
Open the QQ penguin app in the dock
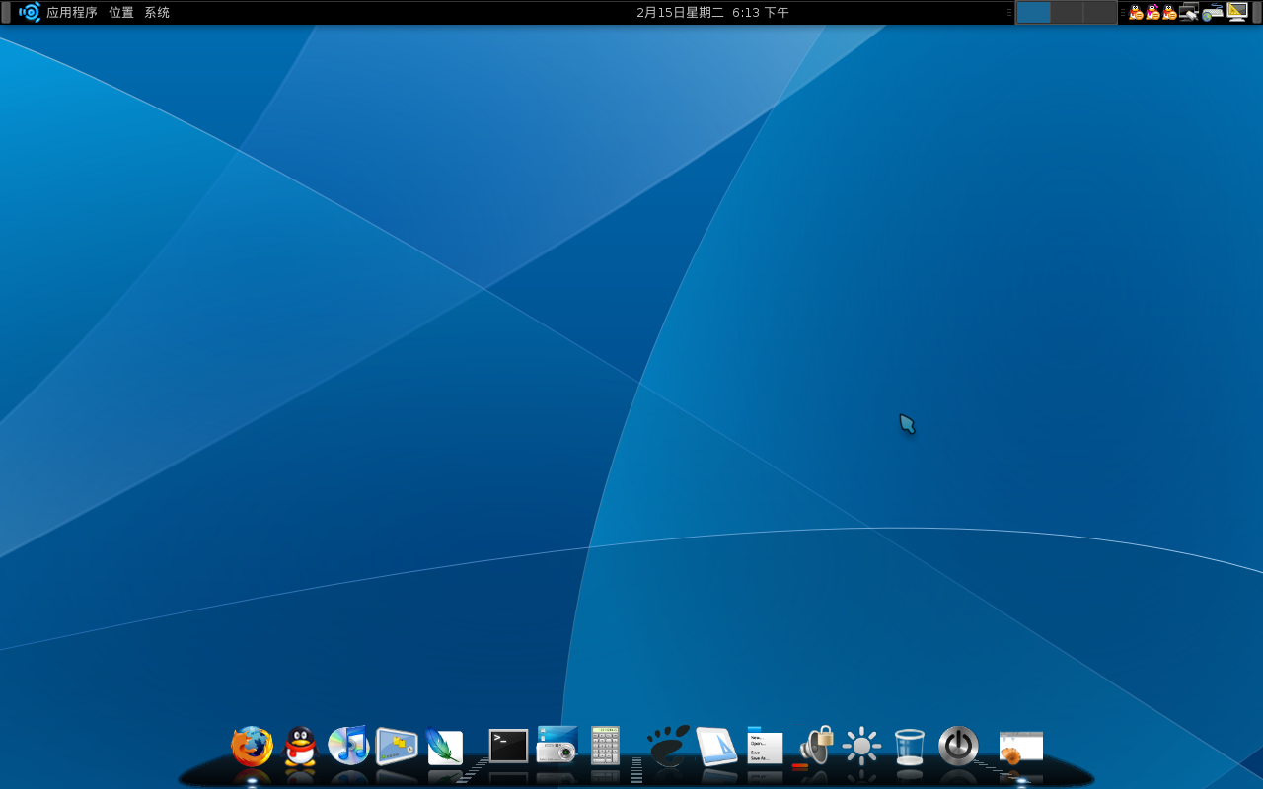coord(300,747)
